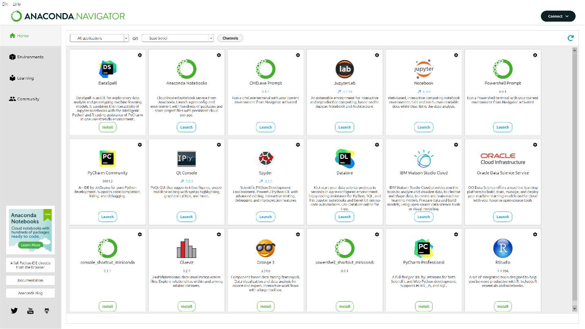Launch PyCharm Community
The image size is (585, 329).
(107, 217)
